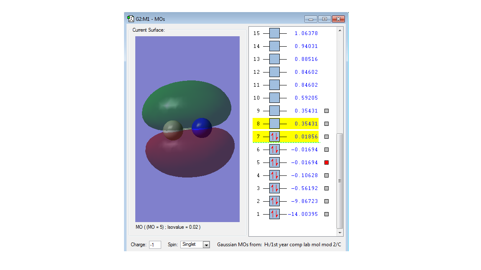Select orbital 7 HOMO paired-electron box
Viewport: 481px width, 270px height.
pos(274,137)
